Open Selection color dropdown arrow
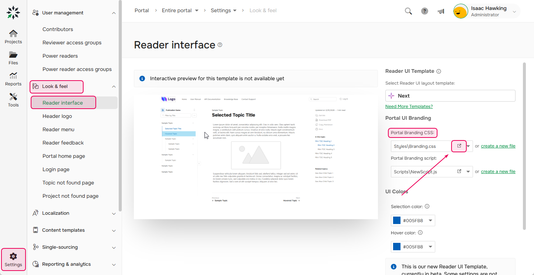Viewport: 534px width, 275px height. click(x=430, y=221)
